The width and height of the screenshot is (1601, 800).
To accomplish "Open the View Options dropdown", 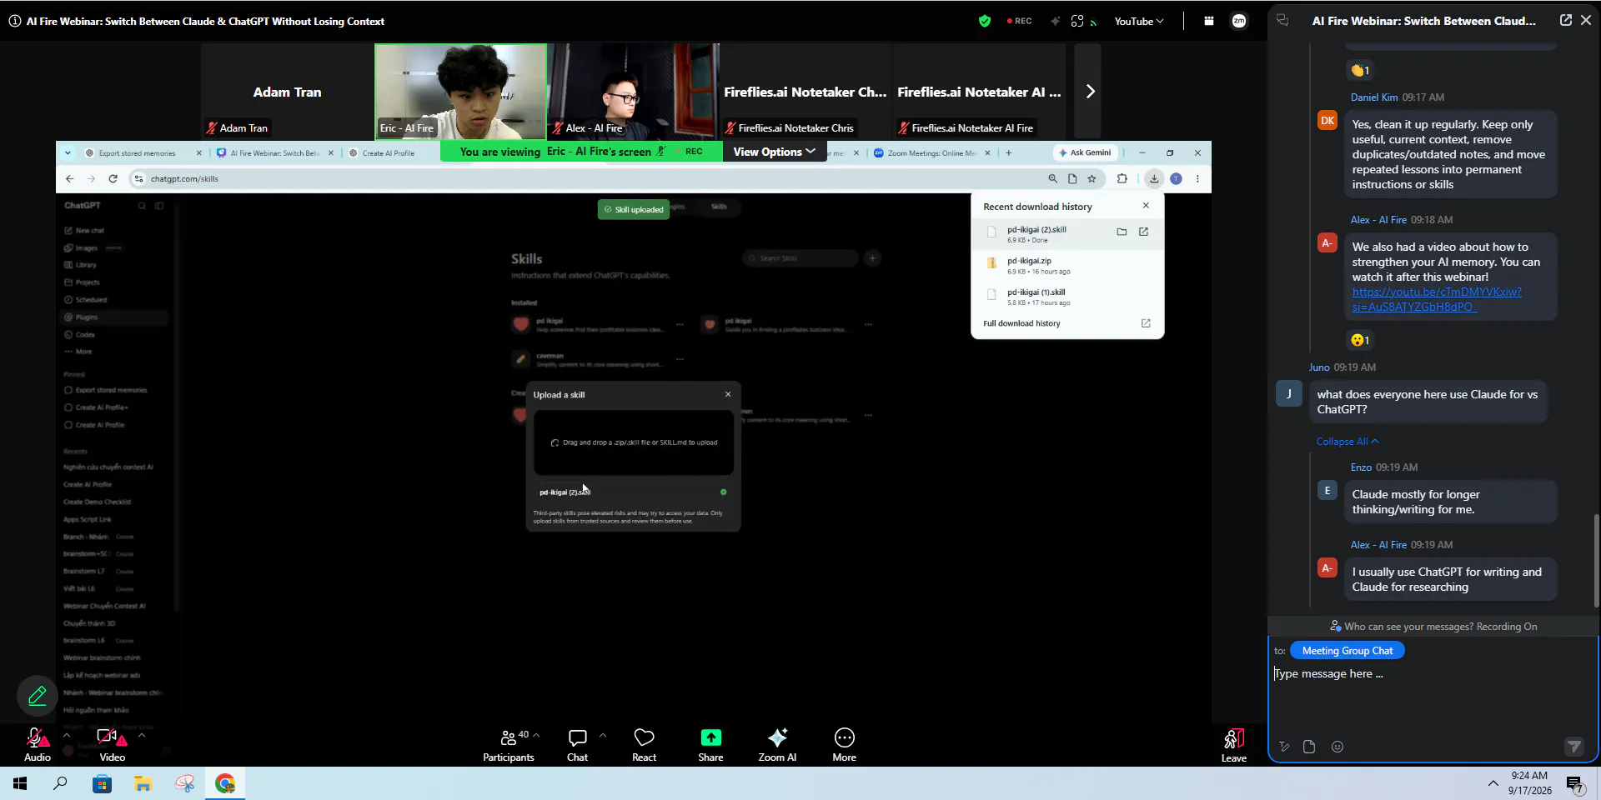I will click(x=774, y=152).
